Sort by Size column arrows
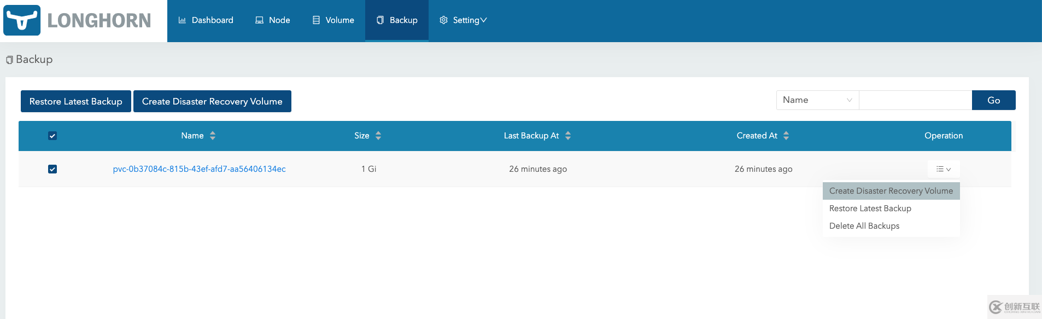The height and width of the screenshot is (319, 1042). 378,136
